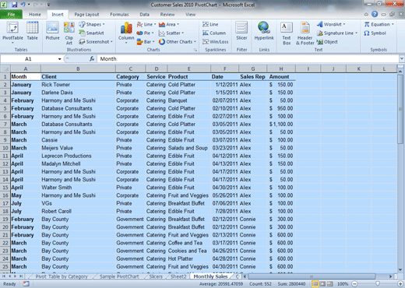Insert an Object
The image size is (405, 288).
pyautogui.click(x=327, y=41)
